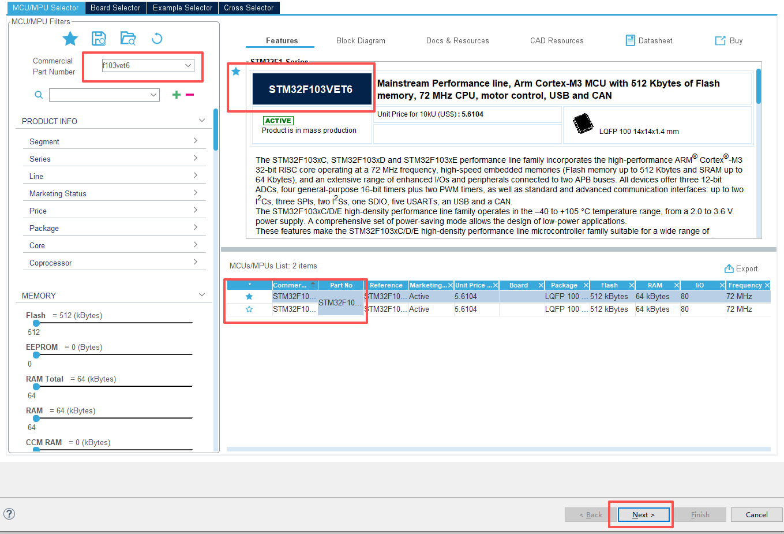Switch to Example Selector tab
Viewport: 784px width, 534px height.
click(183, 8)
